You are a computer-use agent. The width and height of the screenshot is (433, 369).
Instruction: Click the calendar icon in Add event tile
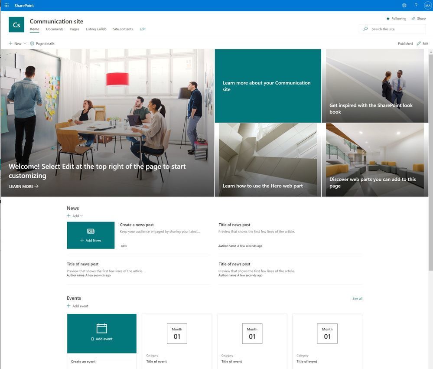(101, 328)
